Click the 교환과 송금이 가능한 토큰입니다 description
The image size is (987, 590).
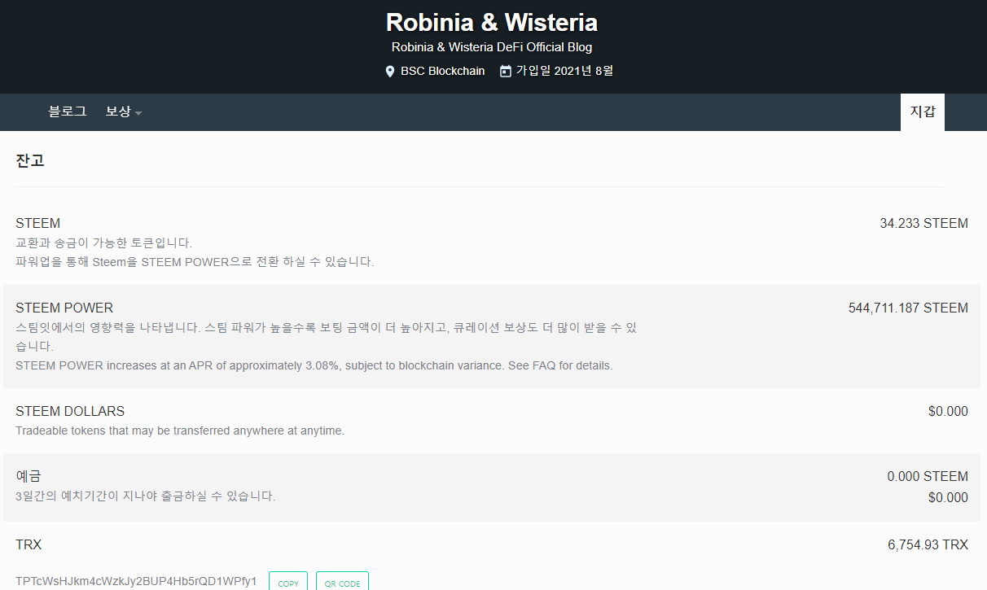(103, 243)
